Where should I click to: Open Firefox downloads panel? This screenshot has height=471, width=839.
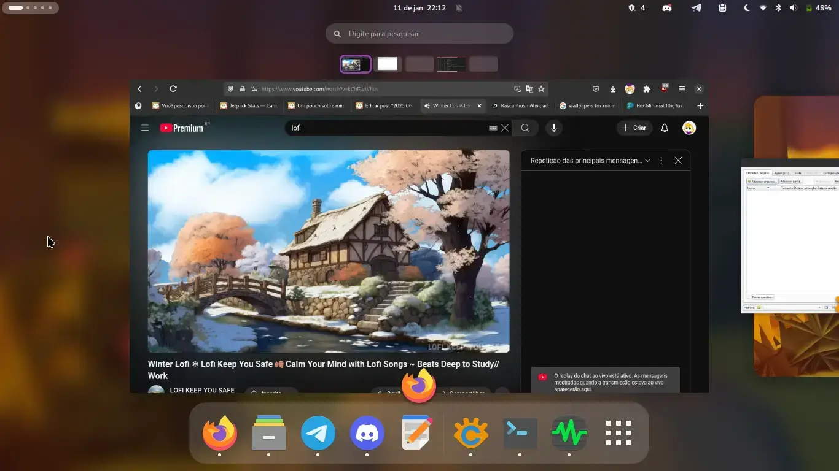(612, 89)
